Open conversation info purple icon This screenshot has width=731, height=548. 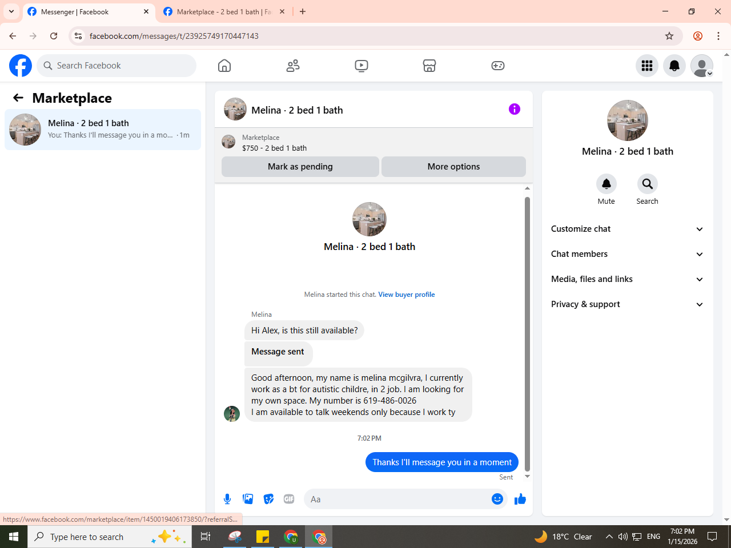515,109
